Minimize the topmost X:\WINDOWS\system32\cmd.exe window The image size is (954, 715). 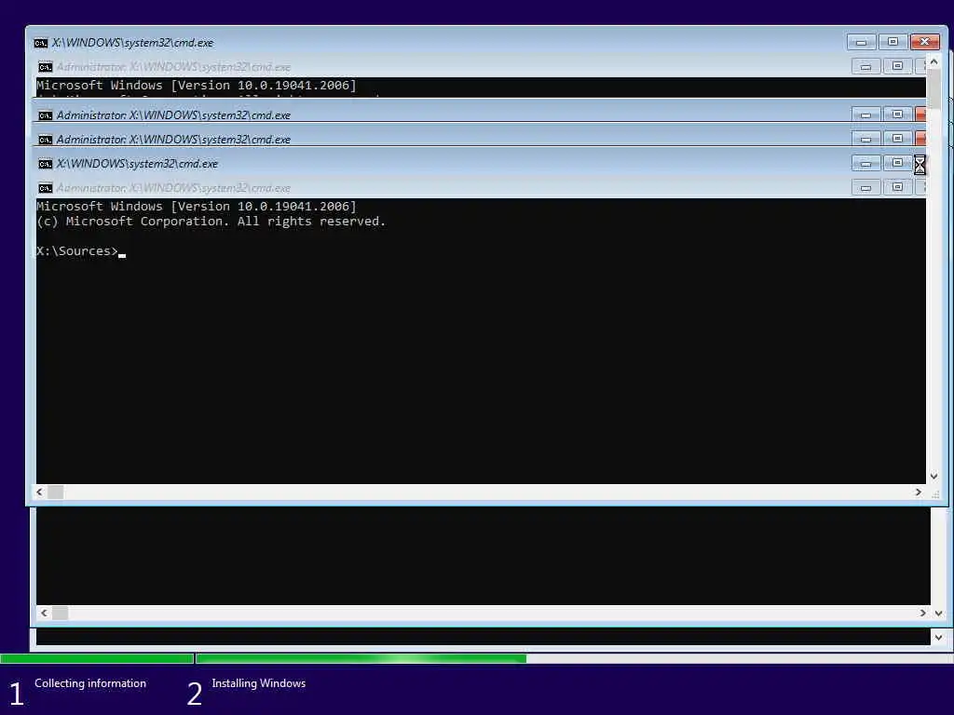coord(861,41)
